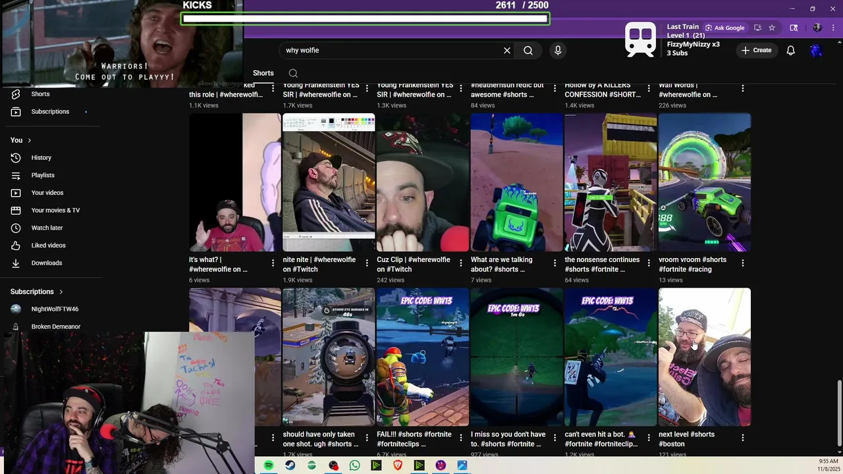Open more options for 'Cuz Clip' short

461,263
